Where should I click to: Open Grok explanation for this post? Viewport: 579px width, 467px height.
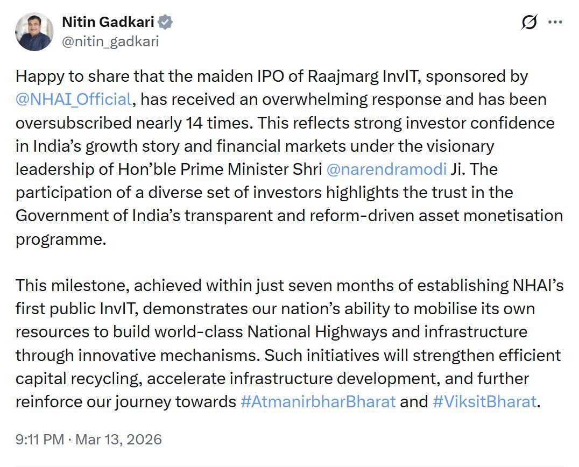(529, 22)
